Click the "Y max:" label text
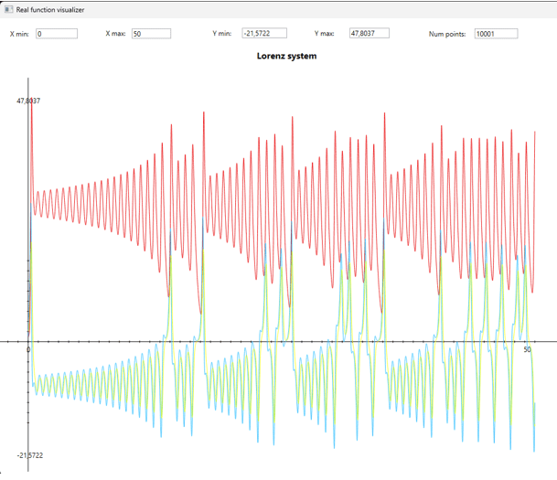 coord(325,34)
